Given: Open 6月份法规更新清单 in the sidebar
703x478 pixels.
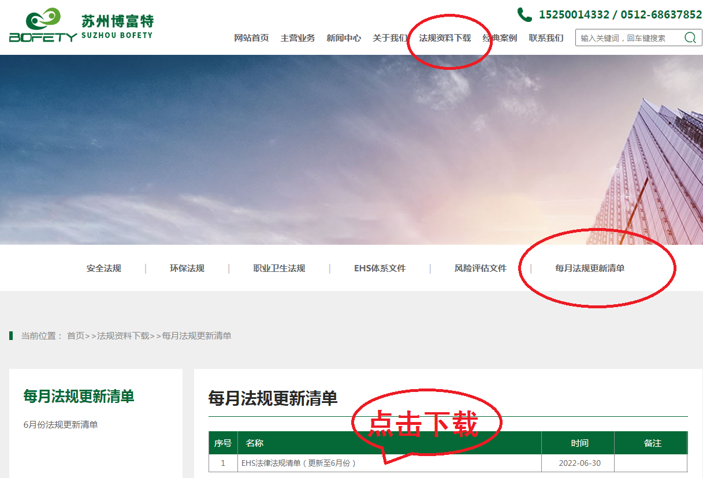Looking at the screenshot, I should 61,425.
